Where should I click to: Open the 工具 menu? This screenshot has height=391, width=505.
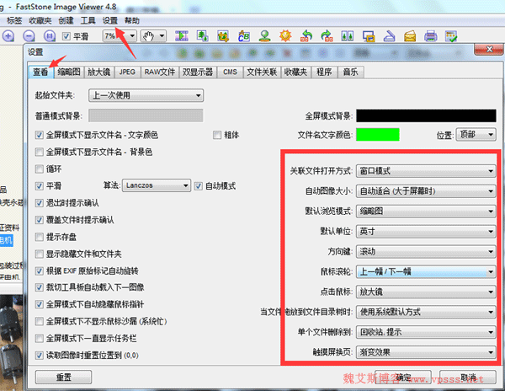coord(87,19)
